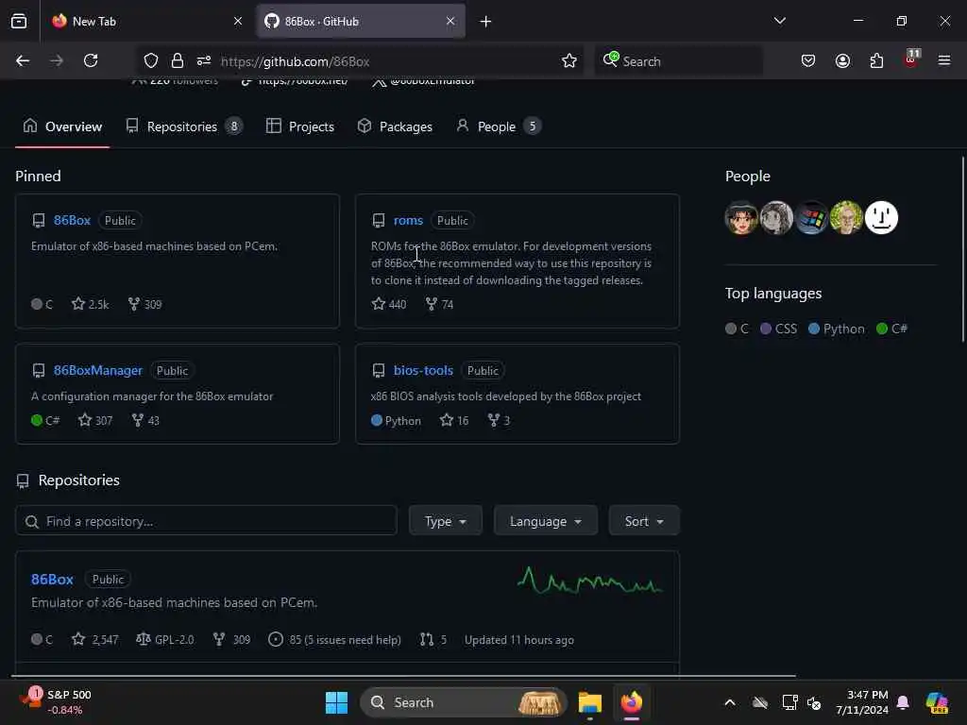Image resolution: width=967 pixels, height=725 pixels.
Task: Filter top languages by C#
Action: click(891, 329)
